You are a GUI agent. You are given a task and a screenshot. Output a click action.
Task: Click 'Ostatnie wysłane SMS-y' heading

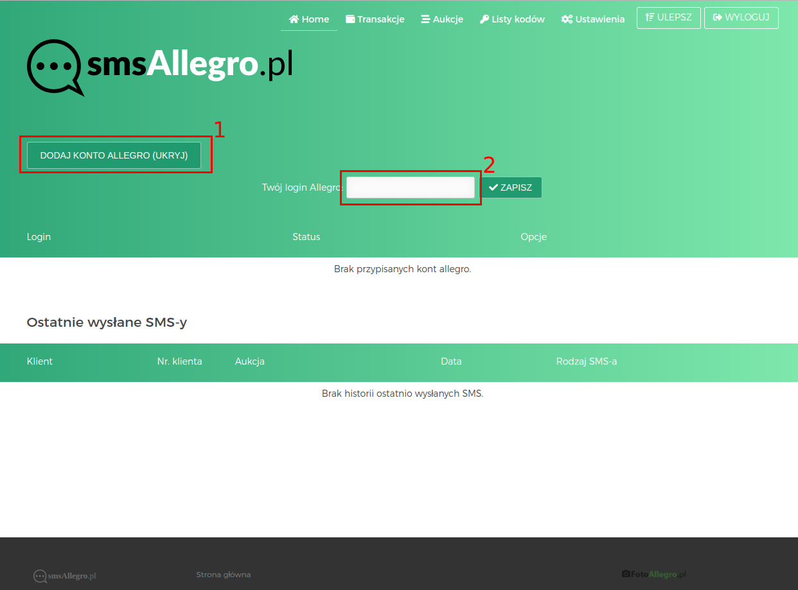pos(107,322)
